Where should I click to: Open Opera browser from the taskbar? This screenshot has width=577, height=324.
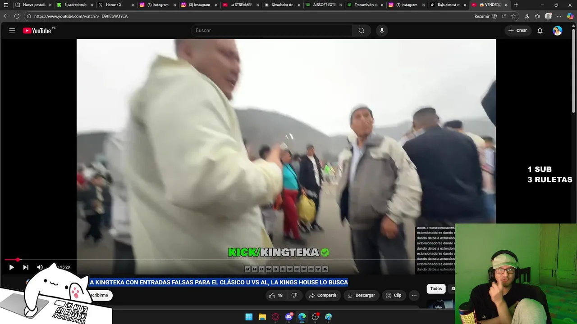275,317
